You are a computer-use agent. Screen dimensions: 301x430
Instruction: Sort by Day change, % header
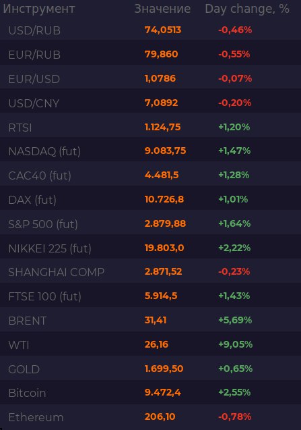tap(247, 9)
